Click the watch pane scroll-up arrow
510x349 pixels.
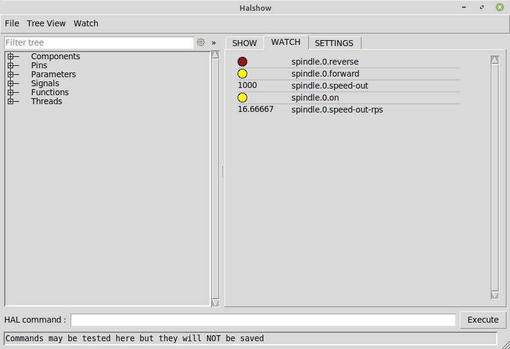(x=494, y=60)
